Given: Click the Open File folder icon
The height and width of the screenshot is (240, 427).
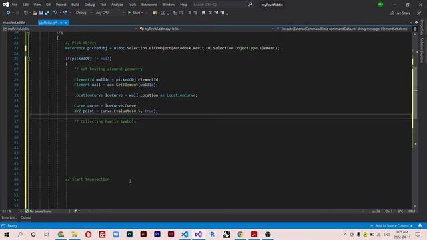Looking at the screenshot, I should point(35,13).
